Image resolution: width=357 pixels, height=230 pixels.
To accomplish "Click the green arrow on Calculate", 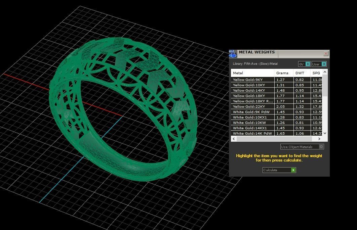I will click(293, 170).
